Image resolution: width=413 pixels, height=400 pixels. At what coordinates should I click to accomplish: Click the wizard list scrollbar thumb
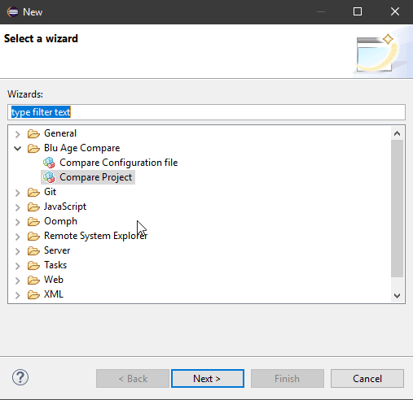tap(397, 209)
